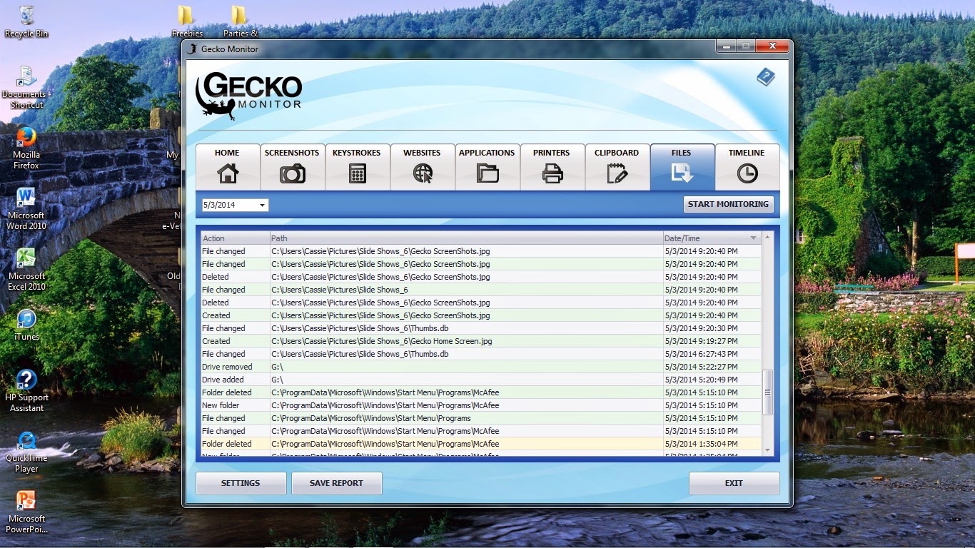
Task: Select the Microsoft Word 2010 desktop icon
Action: click(x=26, y=209)
